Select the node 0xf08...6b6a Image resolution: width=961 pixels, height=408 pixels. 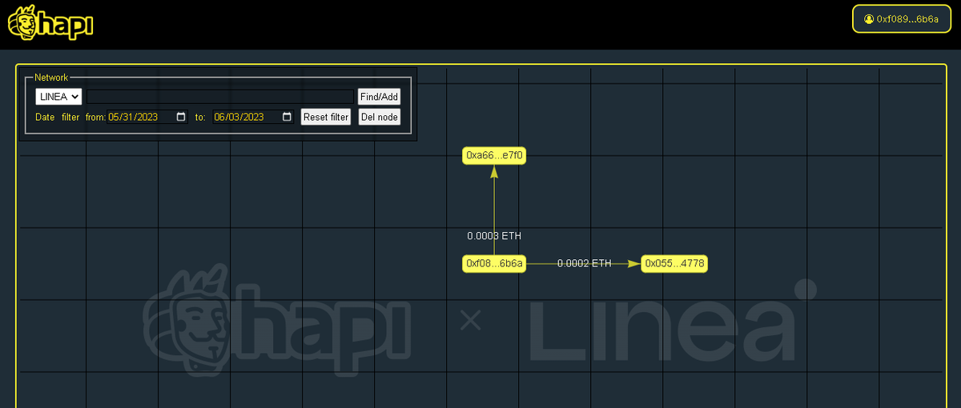(494, 263)
